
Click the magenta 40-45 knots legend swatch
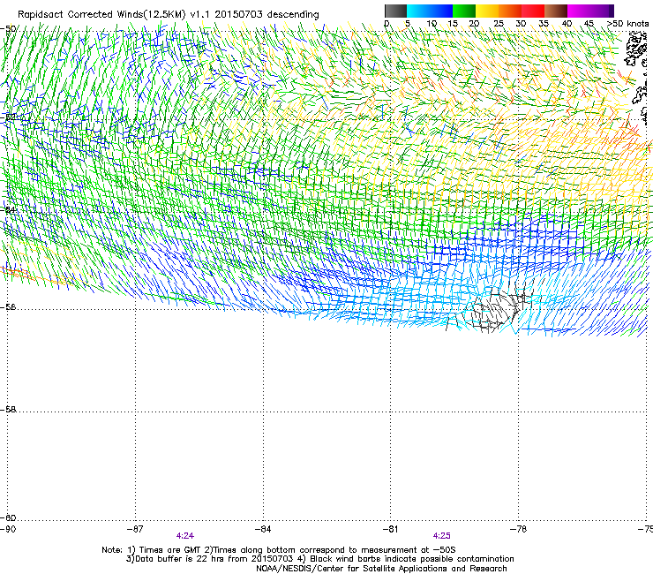(x=579, y=11)
